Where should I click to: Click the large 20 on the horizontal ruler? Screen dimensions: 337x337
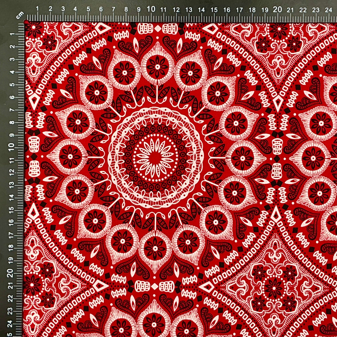point(277,9)
